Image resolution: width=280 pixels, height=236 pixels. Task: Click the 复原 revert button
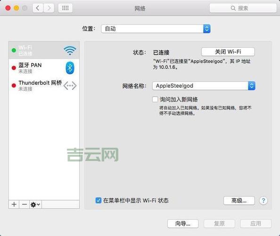pos(219,223)
